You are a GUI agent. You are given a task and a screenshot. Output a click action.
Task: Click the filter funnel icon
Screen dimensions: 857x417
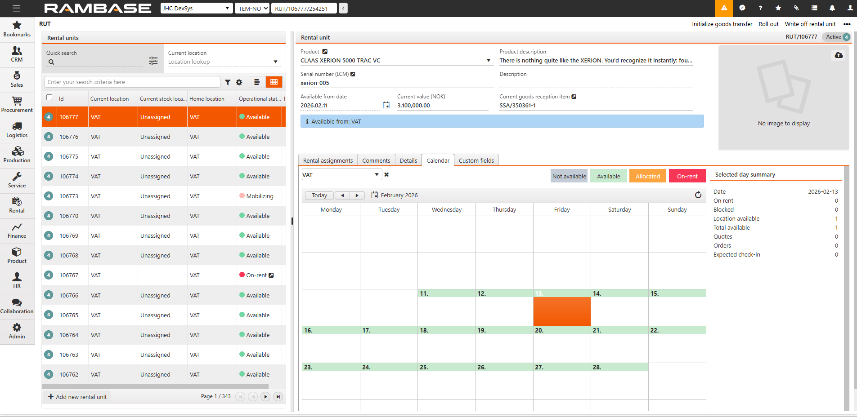(228, 82)
